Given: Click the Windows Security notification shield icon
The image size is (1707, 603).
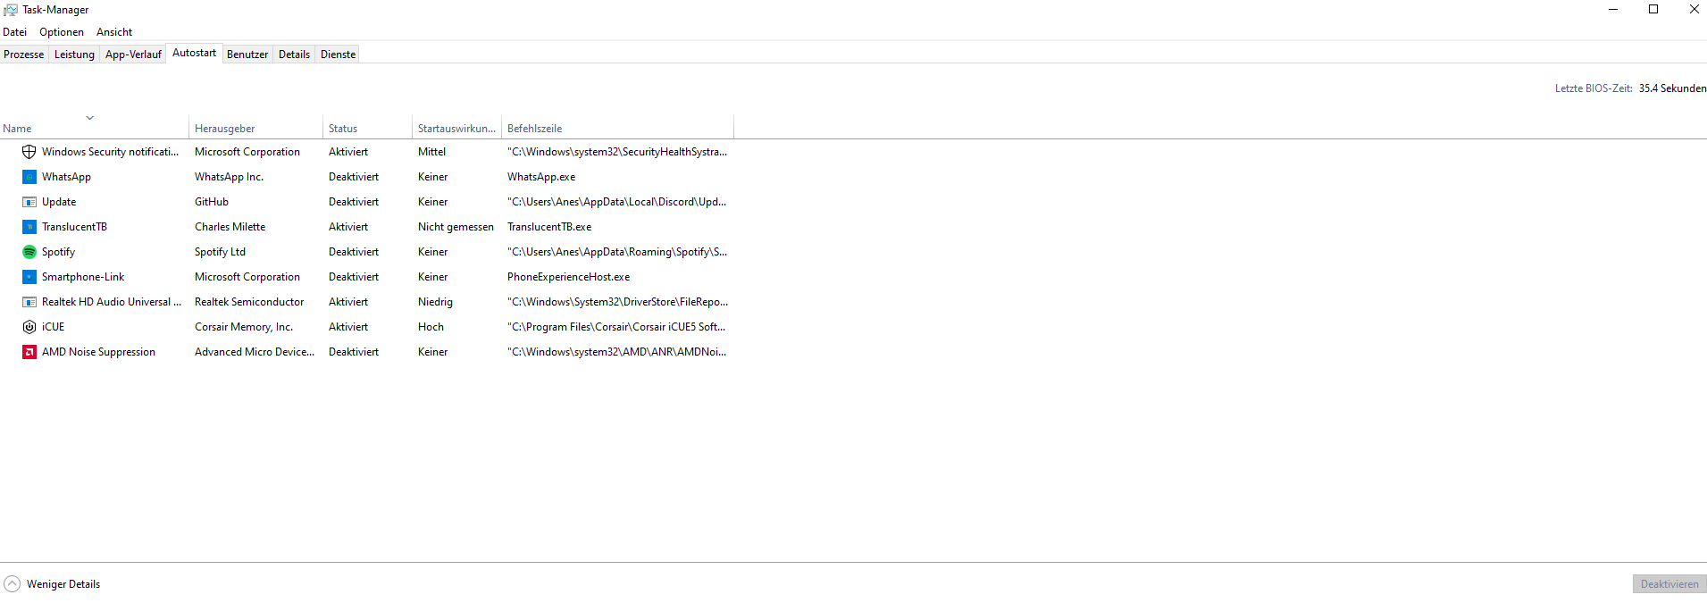Looking at the screenshot, I should pos(29,152).
